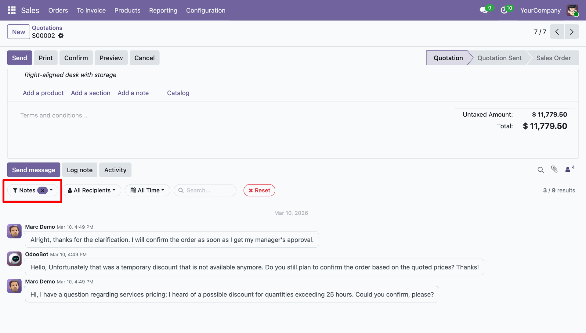Open the Configuration menu
Screen dimensions: 586x333
pos(205,10)
